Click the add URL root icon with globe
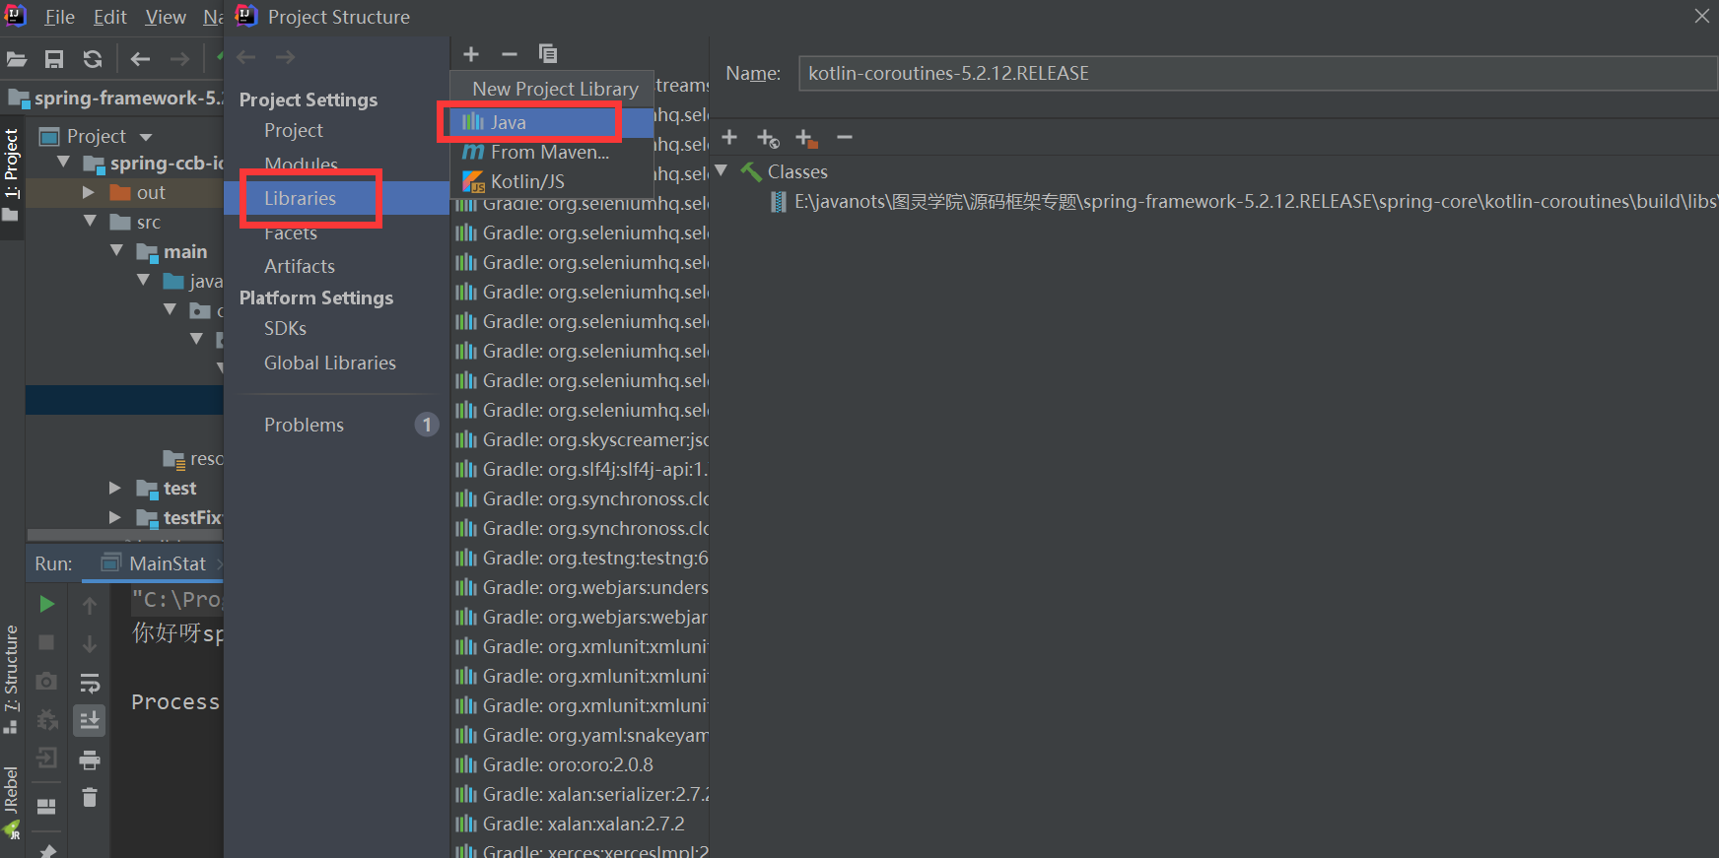Viewport: 1719px width, 858px height. 768,139
